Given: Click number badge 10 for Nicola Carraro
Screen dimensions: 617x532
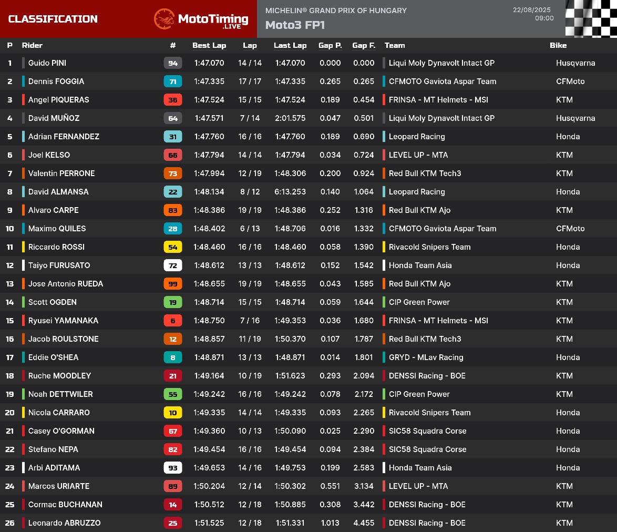Looking at the screenshot, I should (173, 412).
